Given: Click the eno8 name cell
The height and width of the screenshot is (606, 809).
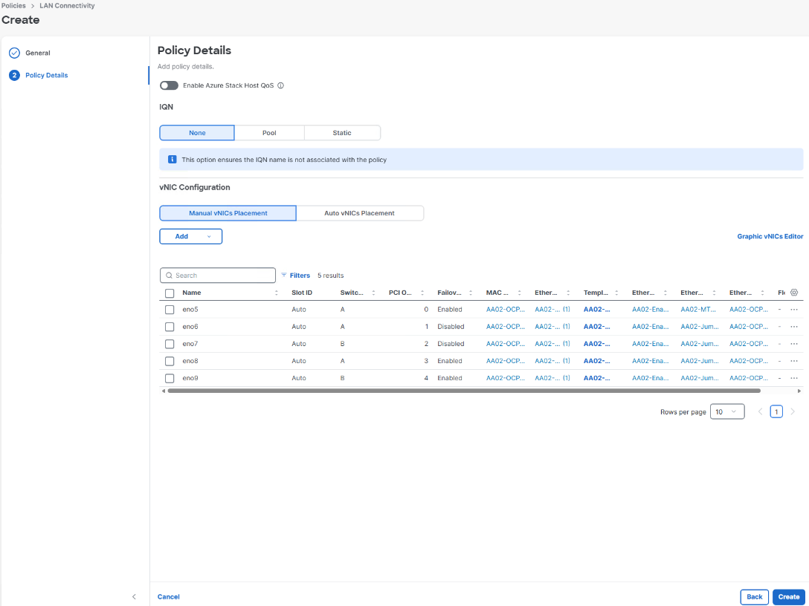Looking at the screenshot, I should point(190,361).
